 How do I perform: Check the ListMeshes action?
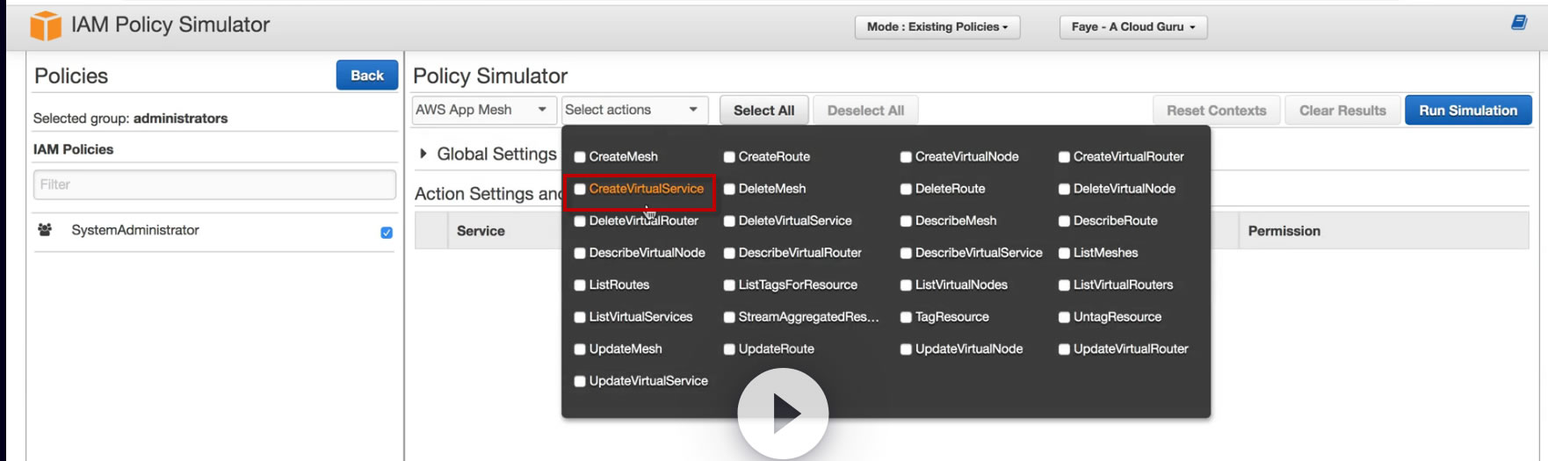pyautogui.click(x=1064, y=253)
